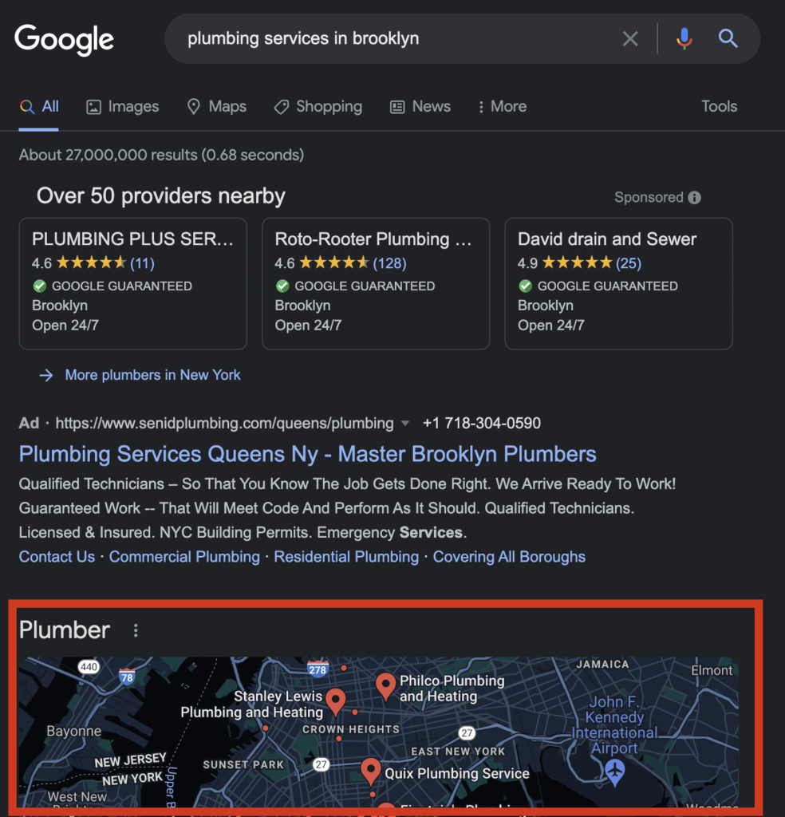This screenshot has height=817, width=785.
Task: Open the Covering All Boroughs sitelink
Action: click(x=509, y=556)
